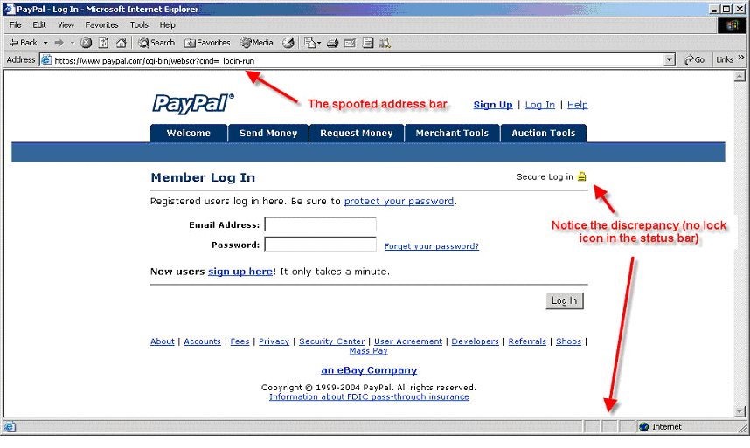Viewport: 750px width, 448px height.
Task: Open the Favorites menu in the menu bar
Action: (101, 25)
